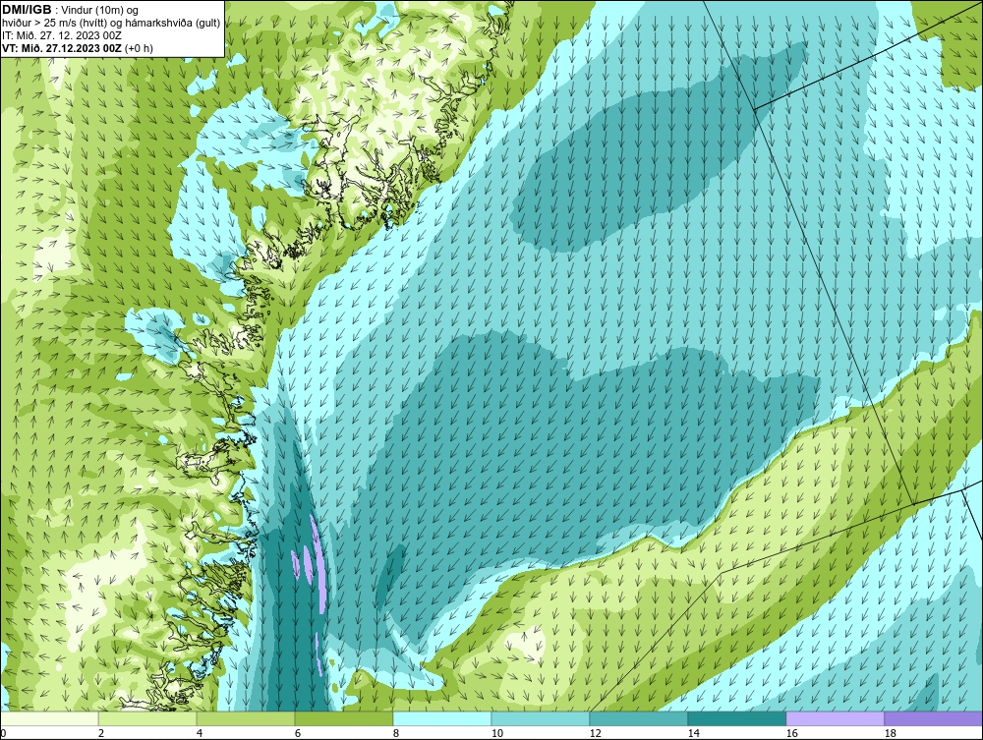The image size is (983, 740).
Task: Click the legend scale label '16'
Action: pos(791,733)
